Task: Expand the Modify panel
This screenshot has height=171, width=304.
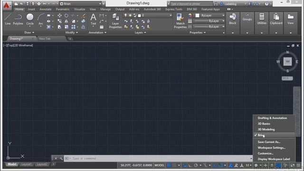Action: point(72,33)
